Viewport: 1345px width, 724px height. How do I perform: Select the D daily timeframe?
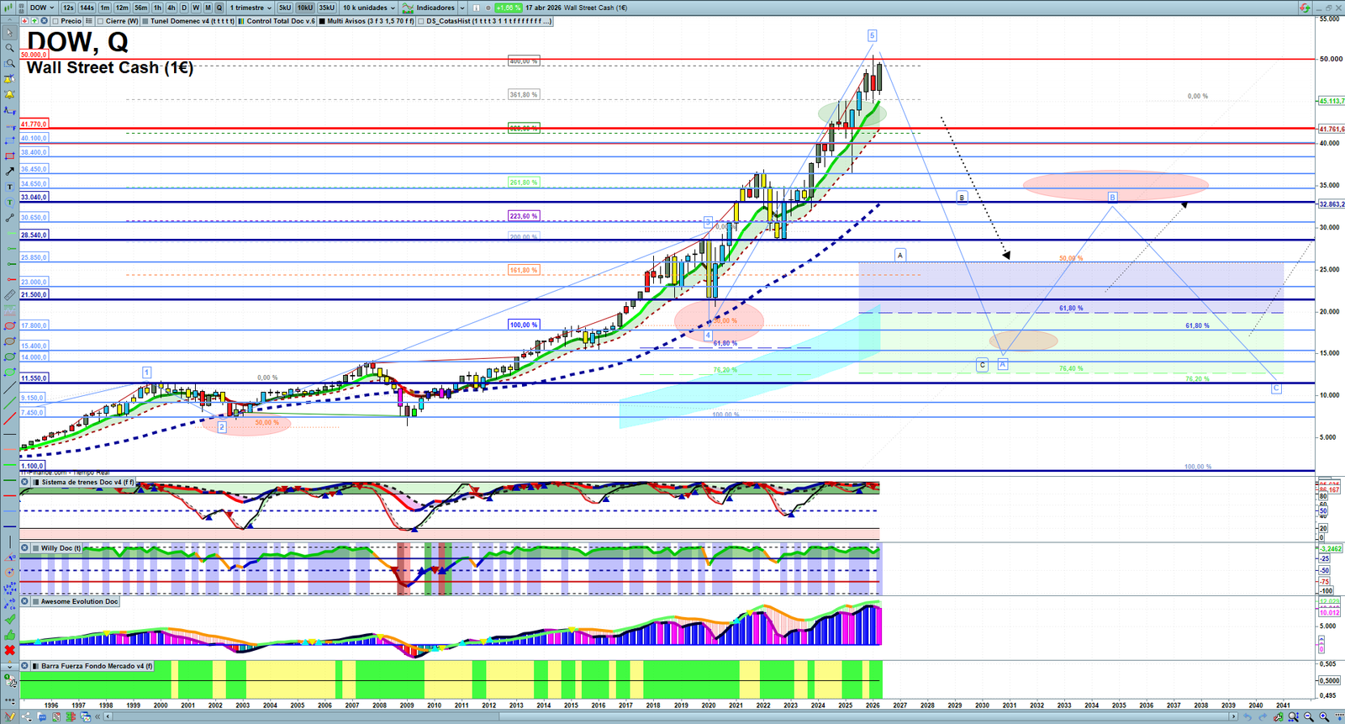pos(184,8)
